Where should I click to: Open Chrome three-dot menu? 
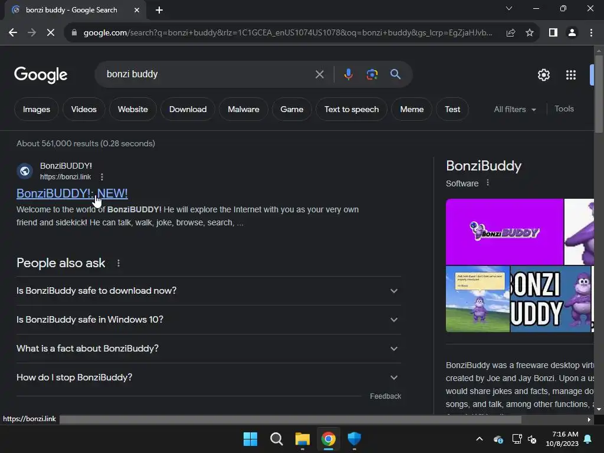coord(591,33)
